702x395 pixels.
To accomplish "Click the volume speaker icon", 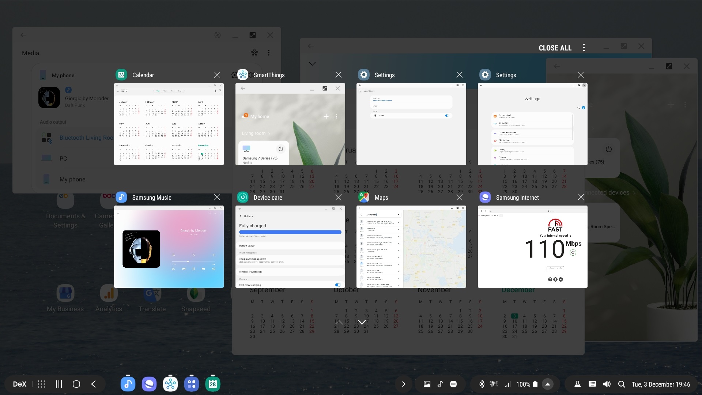I will (607, 384).
